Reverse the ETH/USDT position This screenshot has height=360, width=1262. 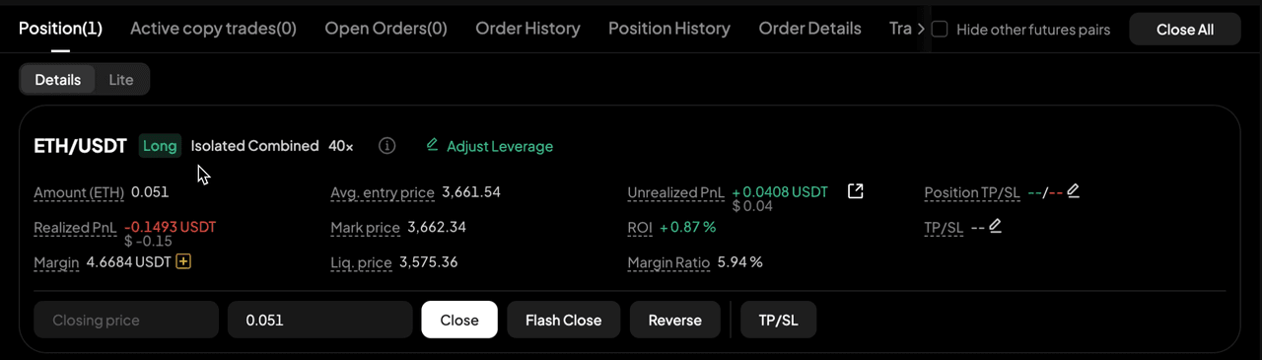675,320
